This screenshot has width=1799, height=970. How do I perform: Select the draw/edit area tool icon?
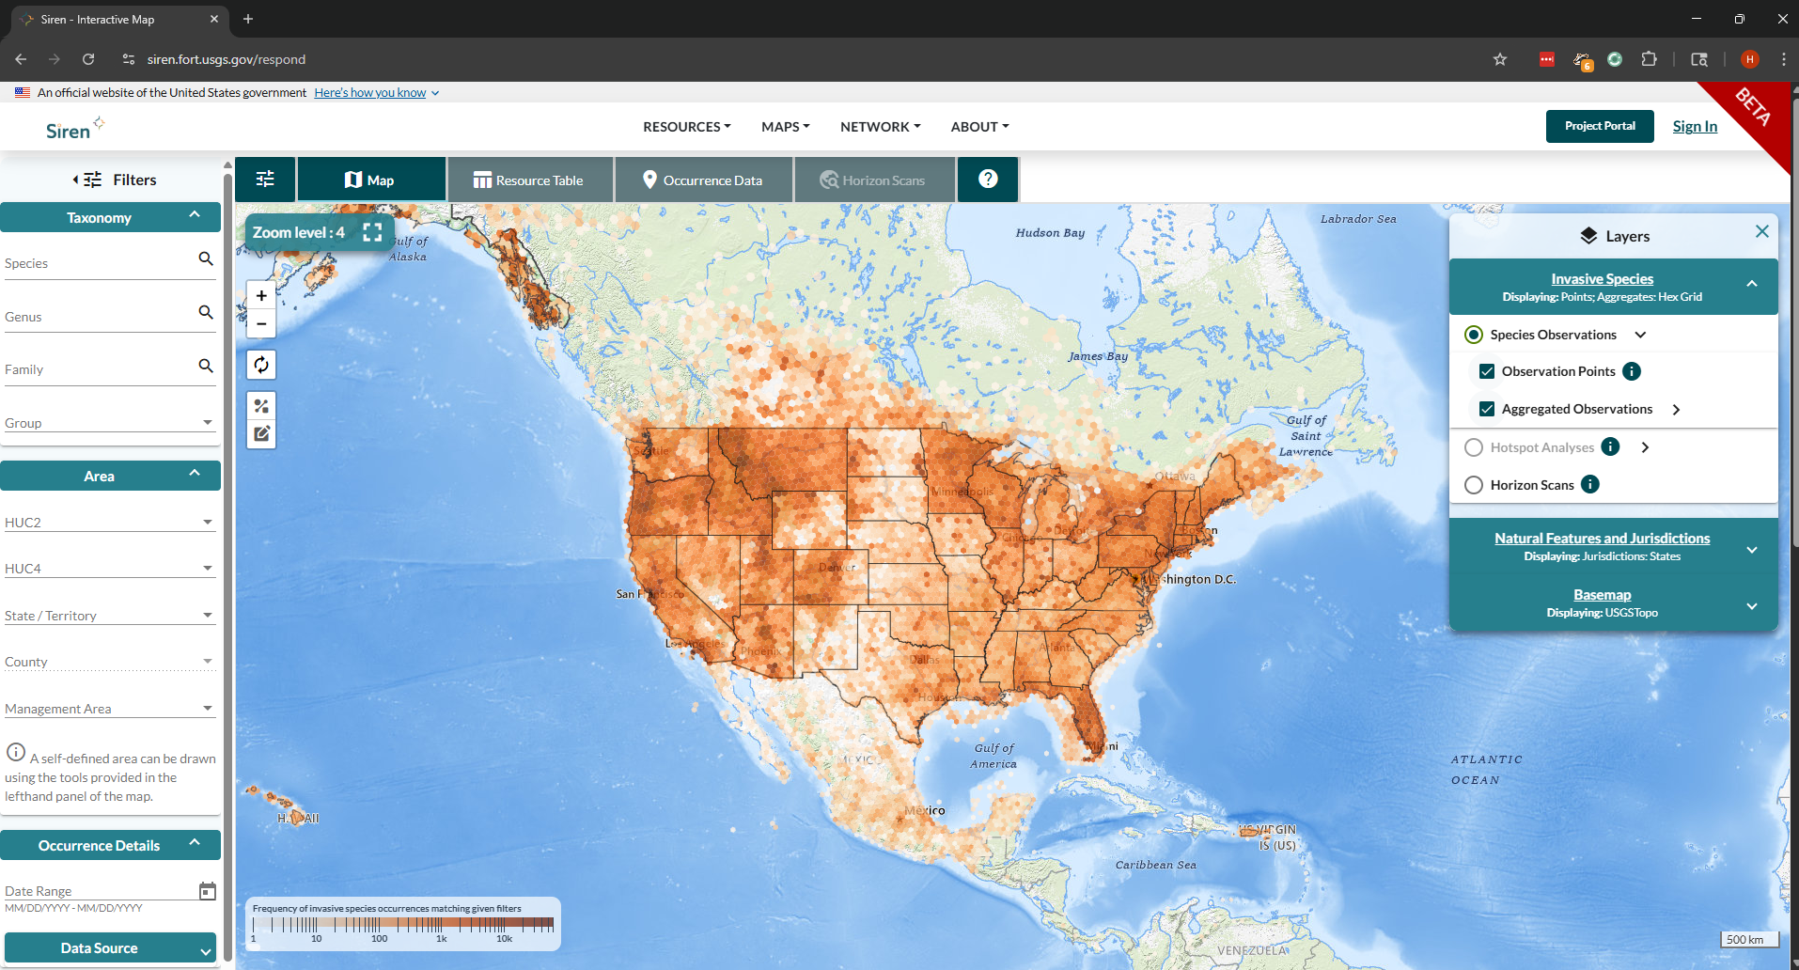(261, 433)
